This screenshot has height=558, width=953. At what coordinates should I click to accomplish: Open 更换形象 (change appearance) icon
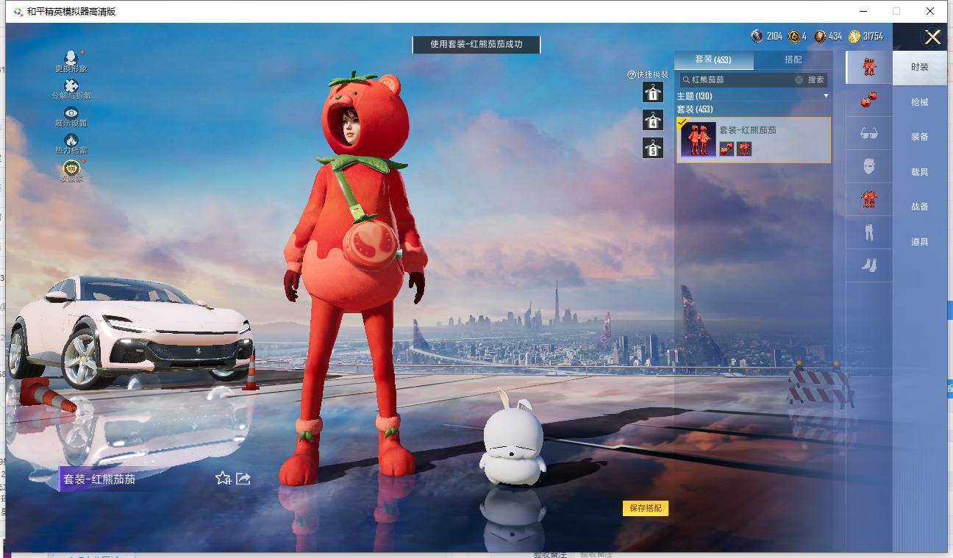[71, 60]
